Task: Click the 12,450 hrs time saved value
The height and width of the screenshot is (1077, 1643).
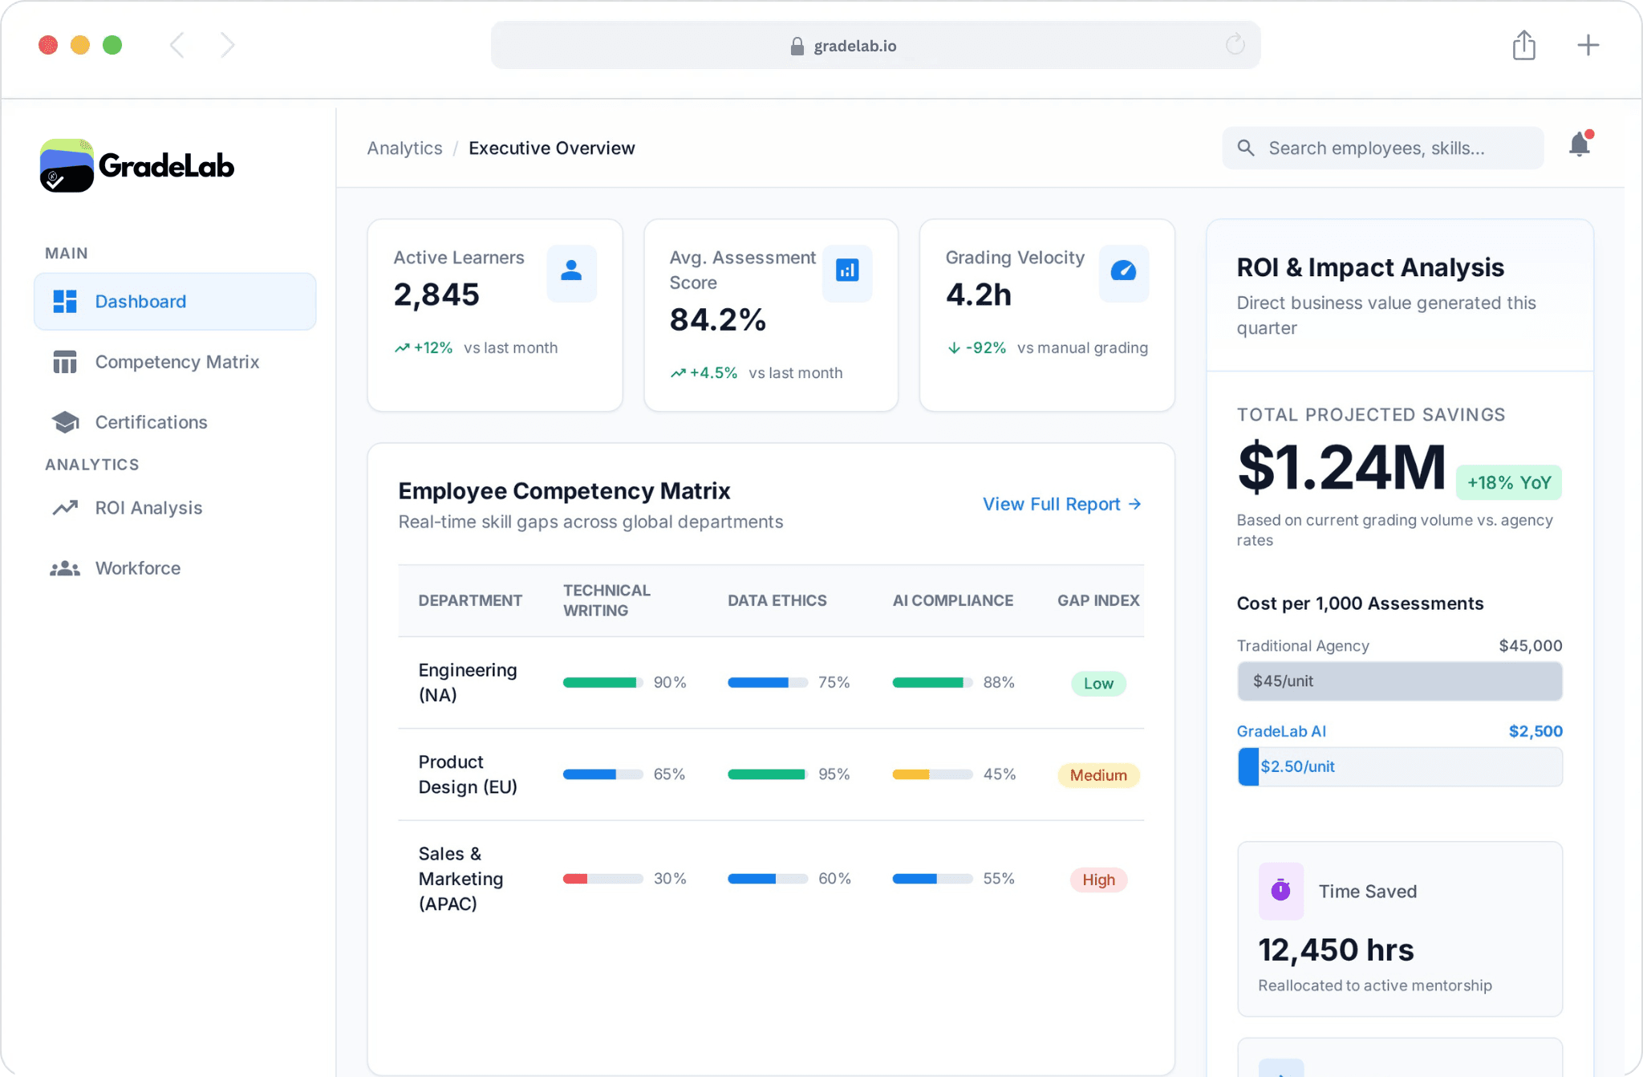Action: point(1336,950)
